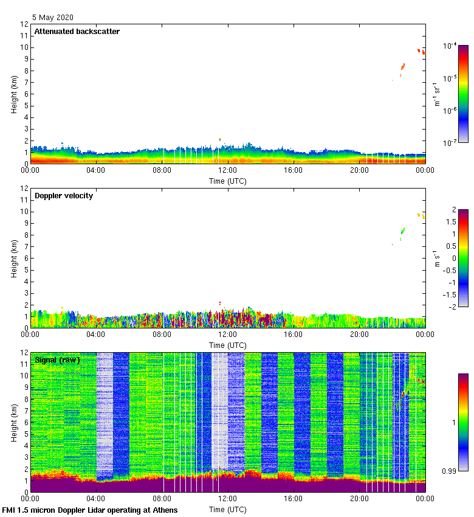Image resolution: width=474 pixels, height=517 pixels.
Task: Click the 16:00 tick label on Signal time axis
Action: [294, 499]
